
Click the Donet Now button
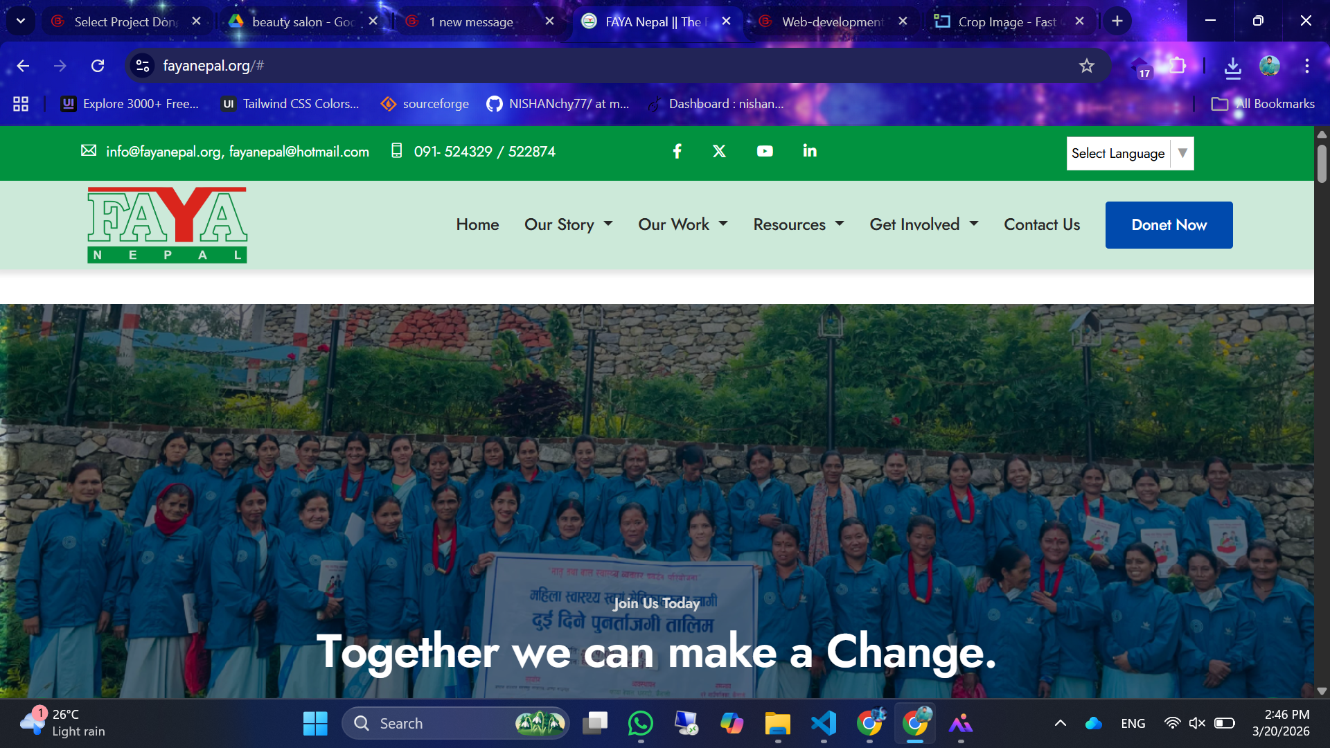coord(1169,224)
